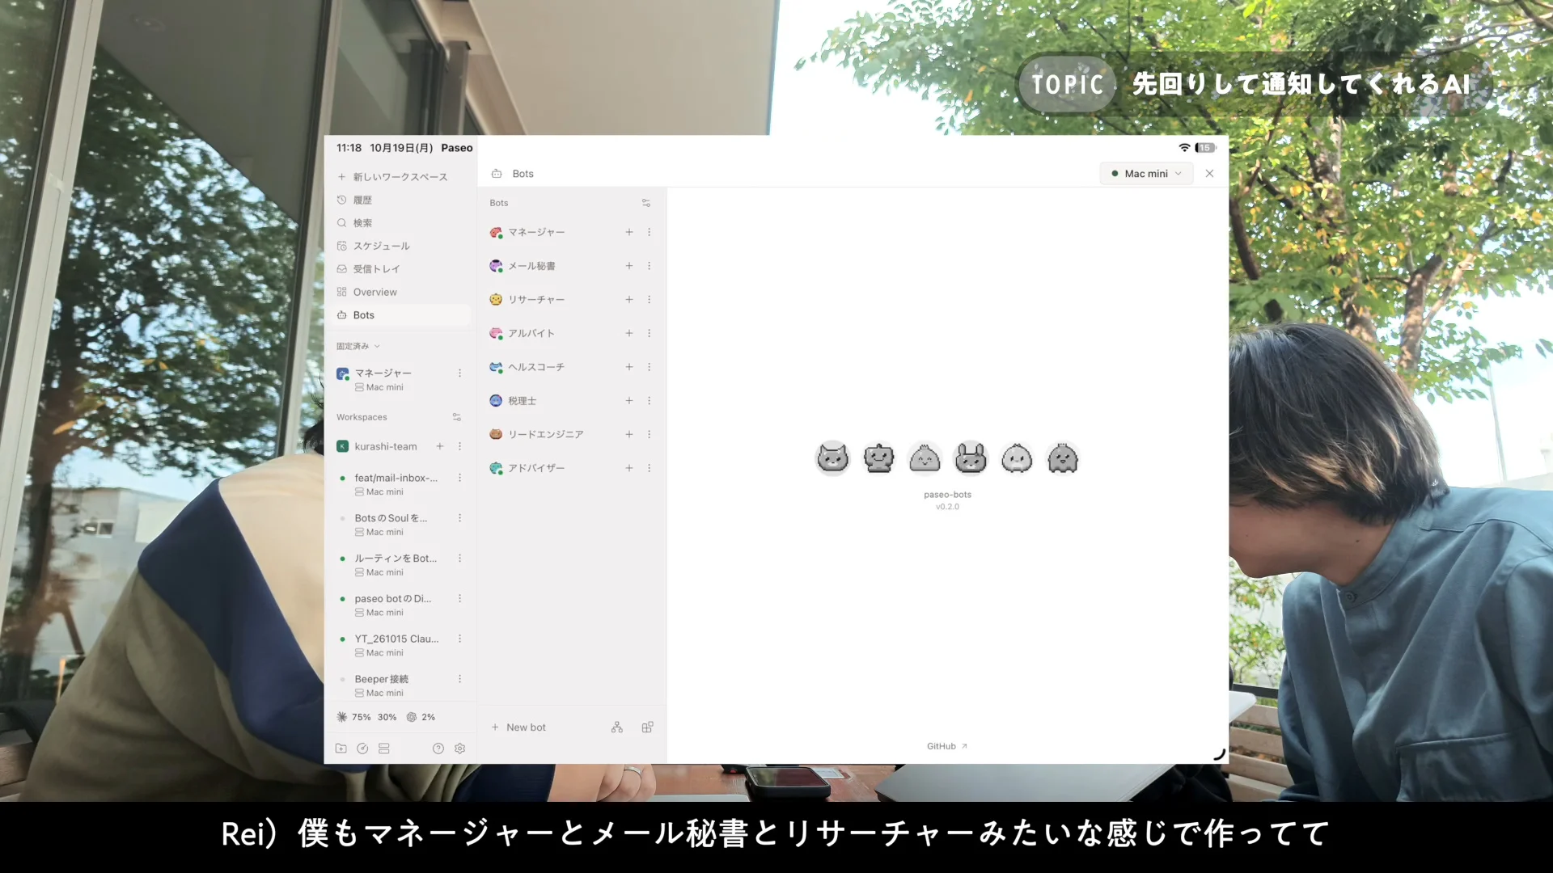Open more options for リードエンジニア bot
The width and height of the screenshot is (1553, 873).
pyautogui.click(x=649, y=434)
